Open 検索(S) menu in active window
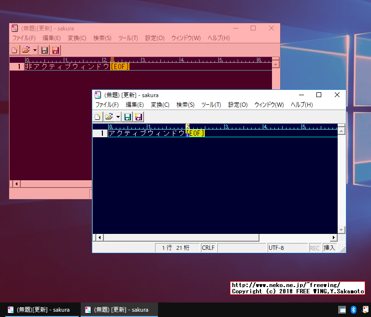 pos(185,105)
